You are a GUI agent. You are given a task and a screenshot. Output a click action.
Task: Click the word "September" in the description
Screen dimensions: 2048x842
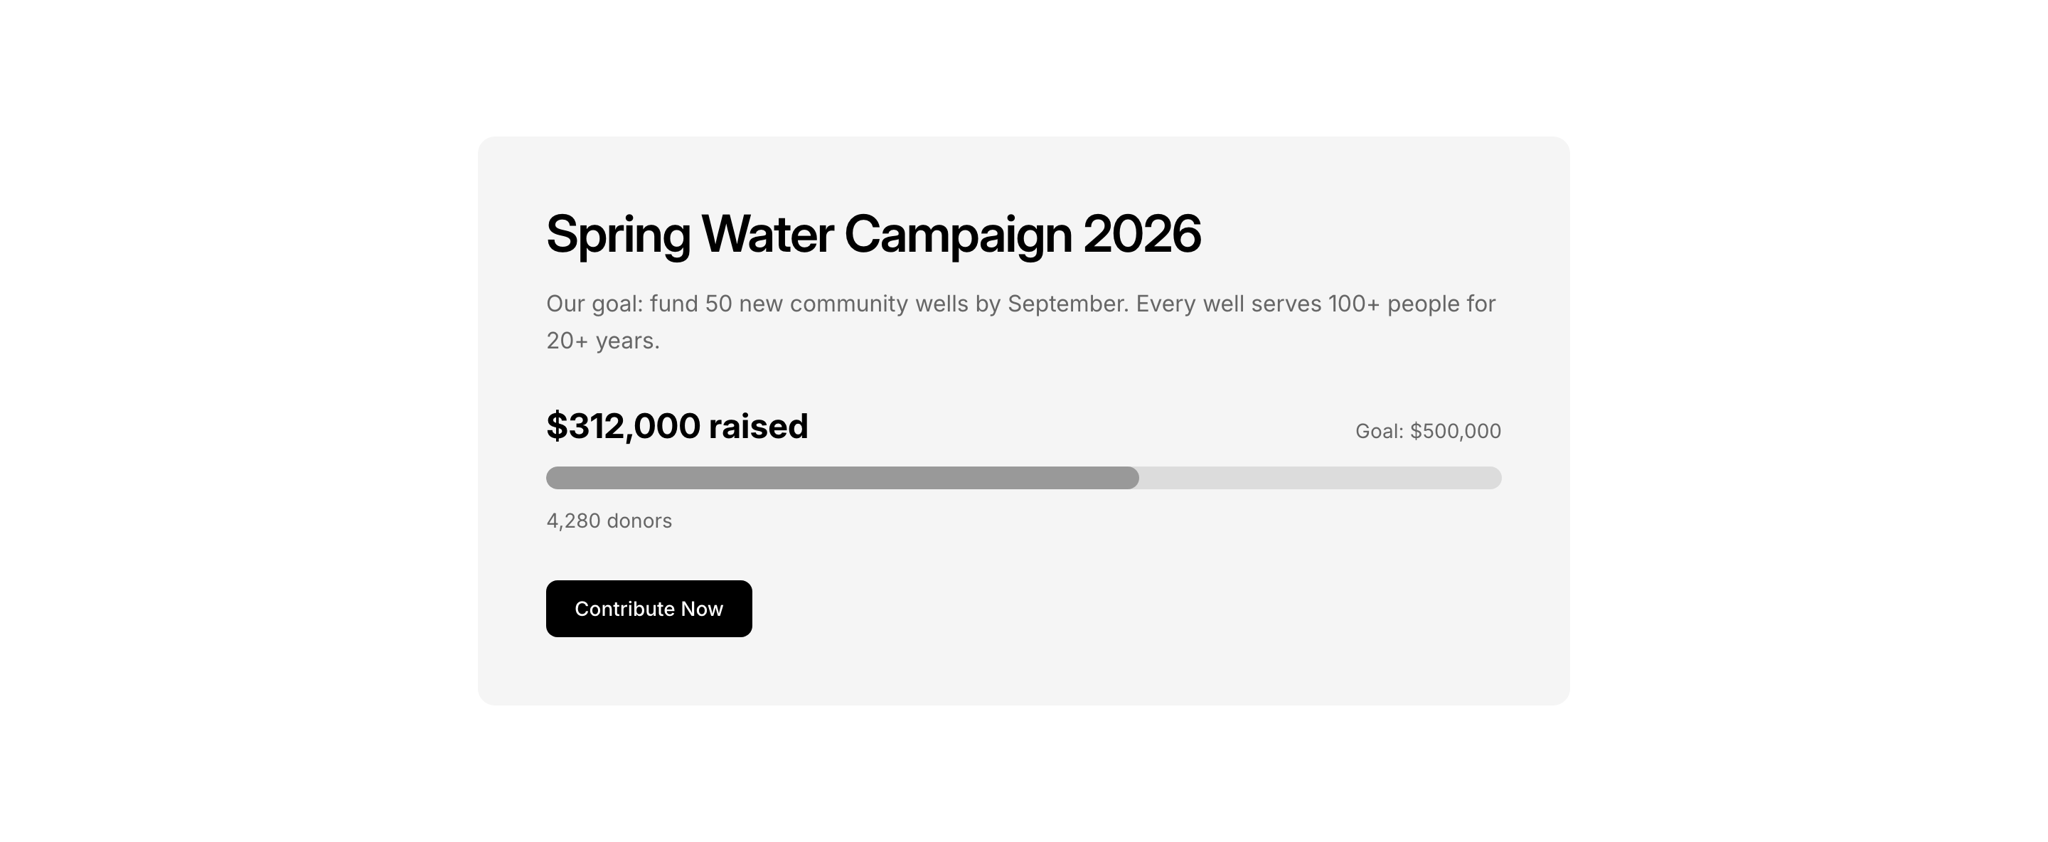(1067, 304)
